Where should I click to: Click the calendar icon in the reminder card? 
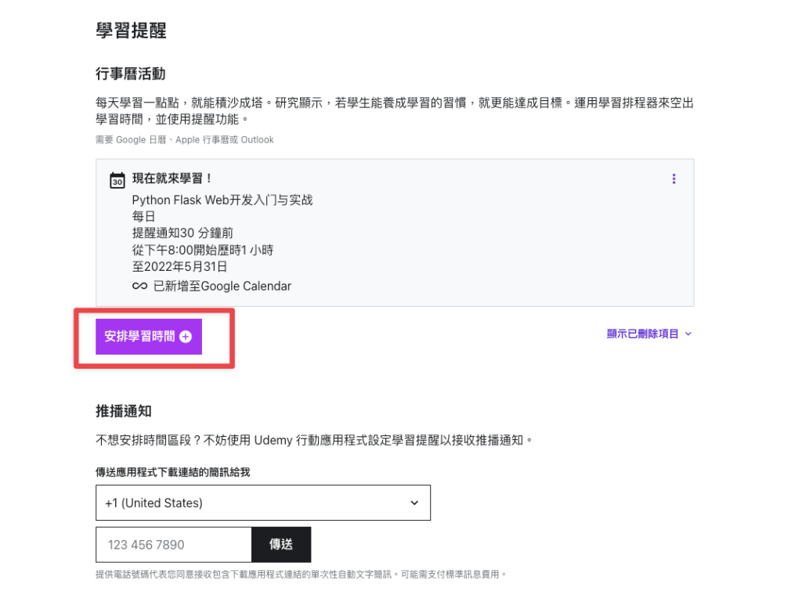[x=117, y=180]
